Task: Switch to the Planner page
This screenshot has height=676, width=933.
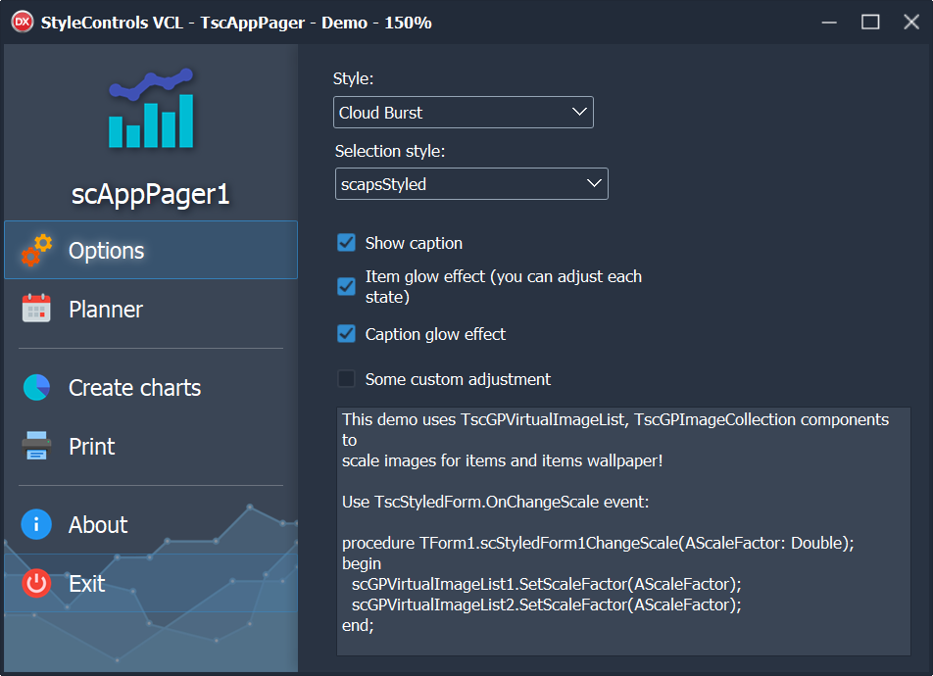Action: [151, 309]
